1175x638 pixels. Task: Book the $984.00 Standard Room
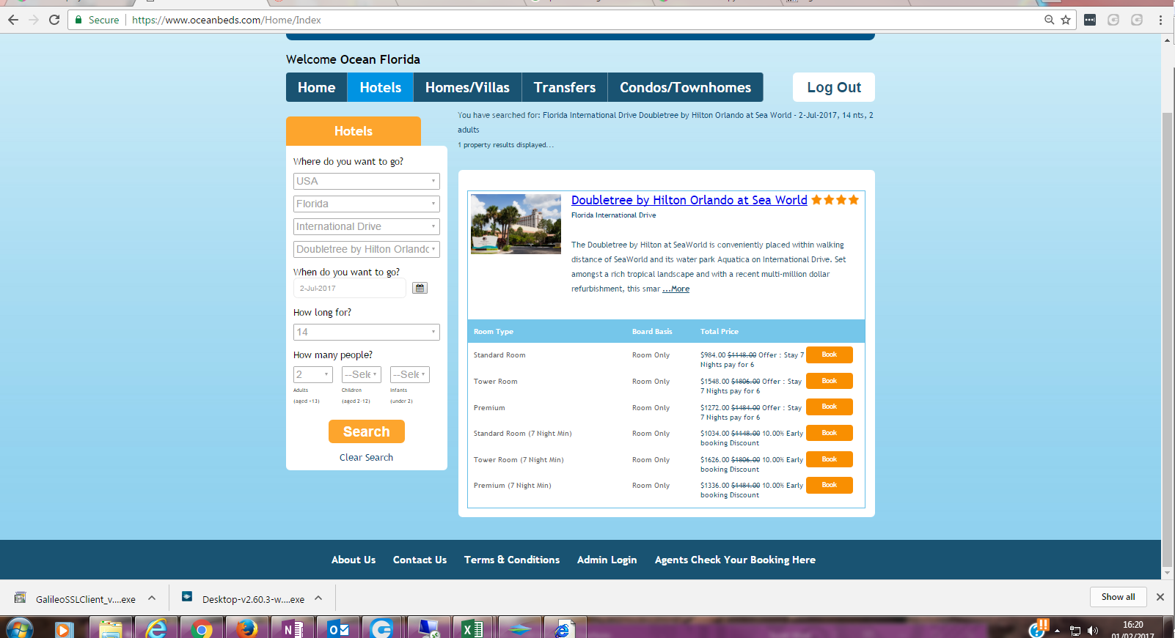[830, 355]
